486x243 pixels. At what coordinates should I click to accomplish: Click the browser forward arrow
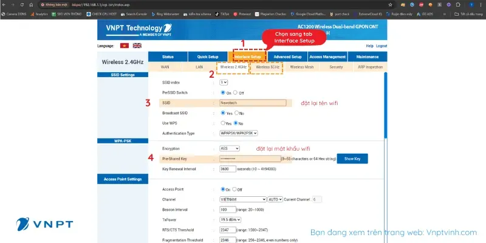point(13,5)
